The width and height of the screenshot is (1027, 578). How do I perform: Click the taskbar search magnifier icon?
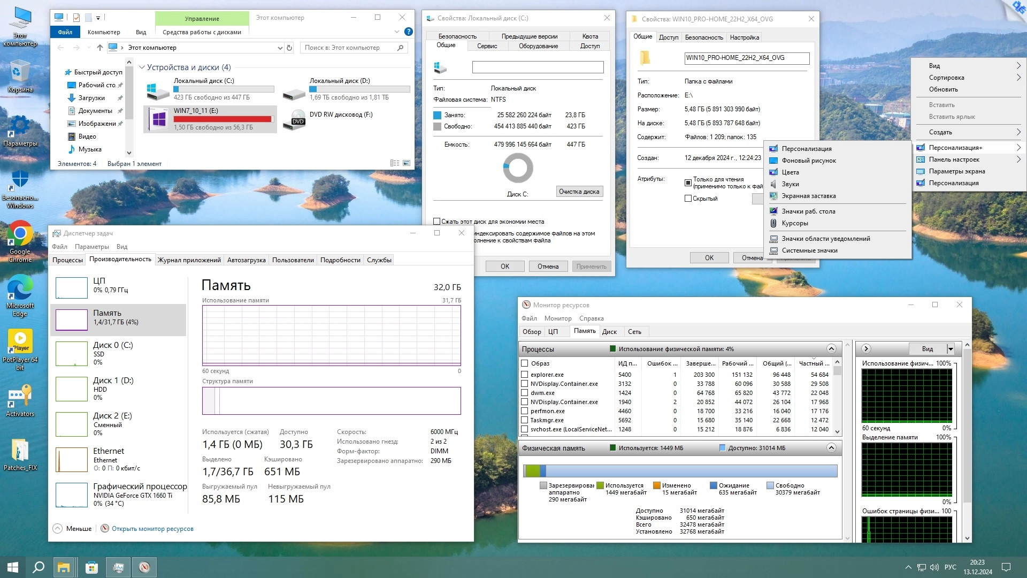click(39, 567)
